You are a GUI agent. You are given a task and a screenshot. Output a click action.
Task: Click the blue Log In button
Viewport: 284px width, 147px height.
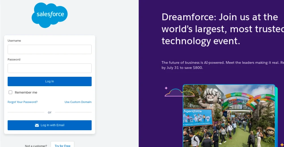click(x=50, y=81)
